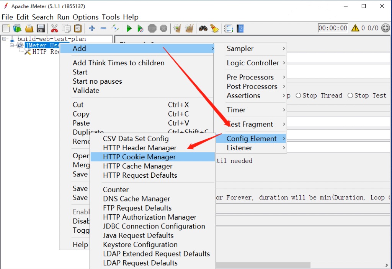Choose Counter config element

(153, 190)
